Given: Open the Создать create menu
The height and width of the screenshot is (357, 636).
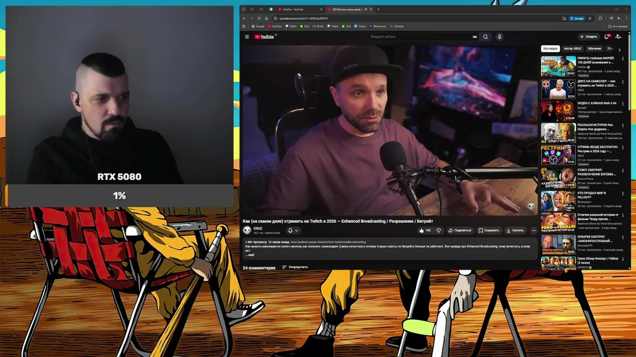Looking at the screenshot, I should (x=588, y=37).
